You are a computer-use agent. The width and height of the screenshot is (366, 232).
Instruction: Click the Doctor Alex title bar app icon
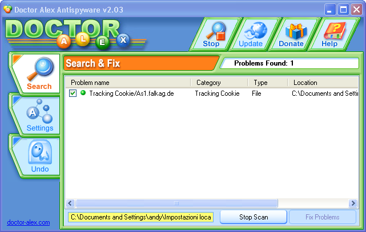coord(7,9)
